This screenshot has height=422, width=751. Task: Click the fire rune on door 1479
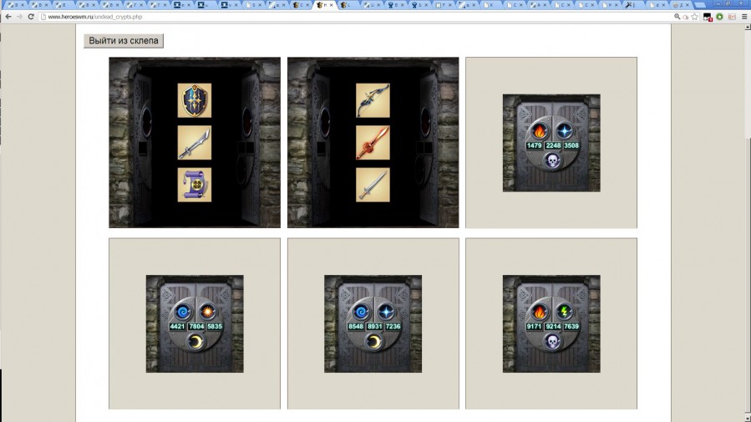(x=540, y=130)
